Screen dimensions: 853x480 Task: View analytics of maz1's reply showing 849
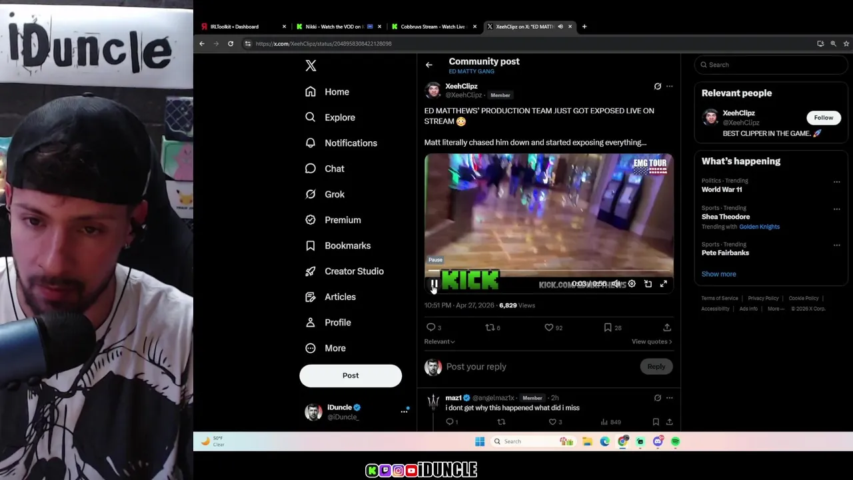[610, 422]
